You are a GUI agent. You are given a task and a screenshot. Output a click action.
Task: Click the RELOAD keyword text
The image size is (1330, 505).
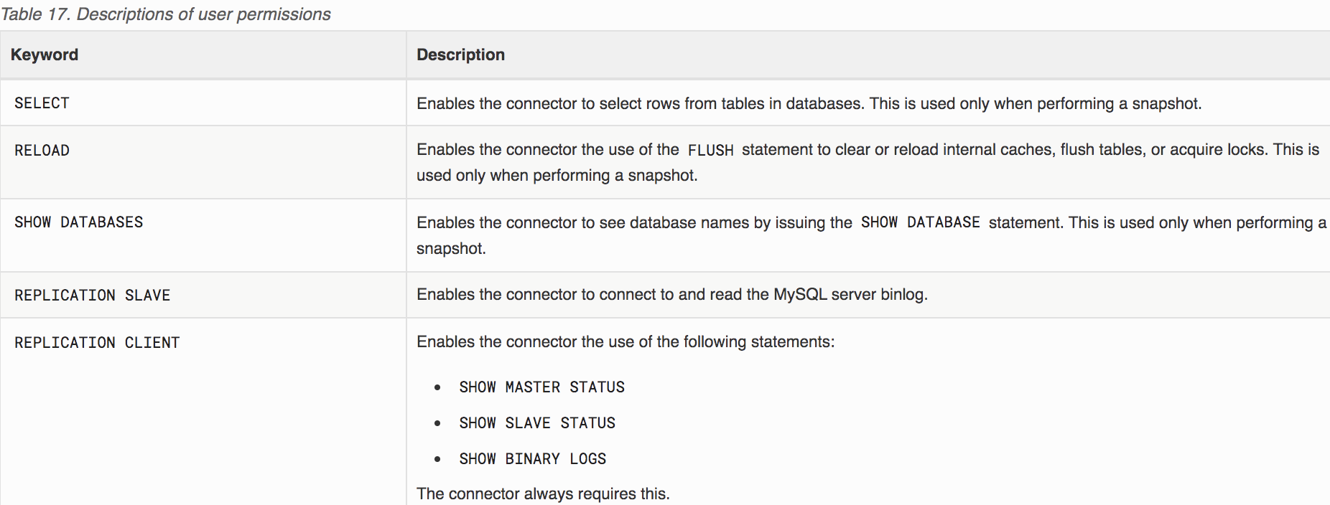(x=42, y=151)
